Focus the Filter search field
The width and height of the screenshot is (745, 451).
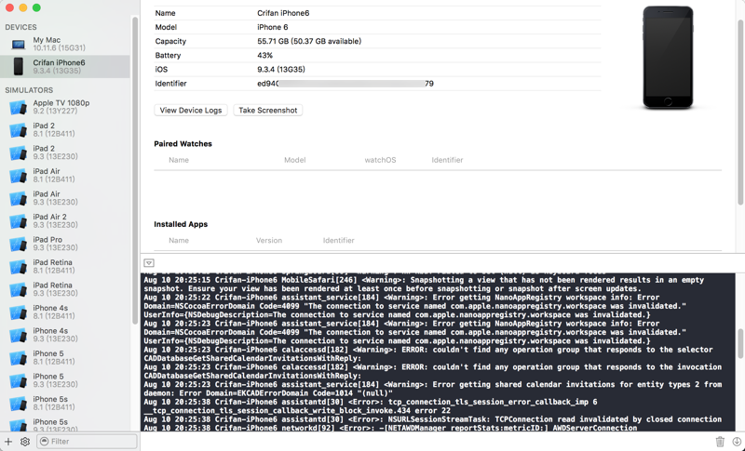[x=88, y=442]
